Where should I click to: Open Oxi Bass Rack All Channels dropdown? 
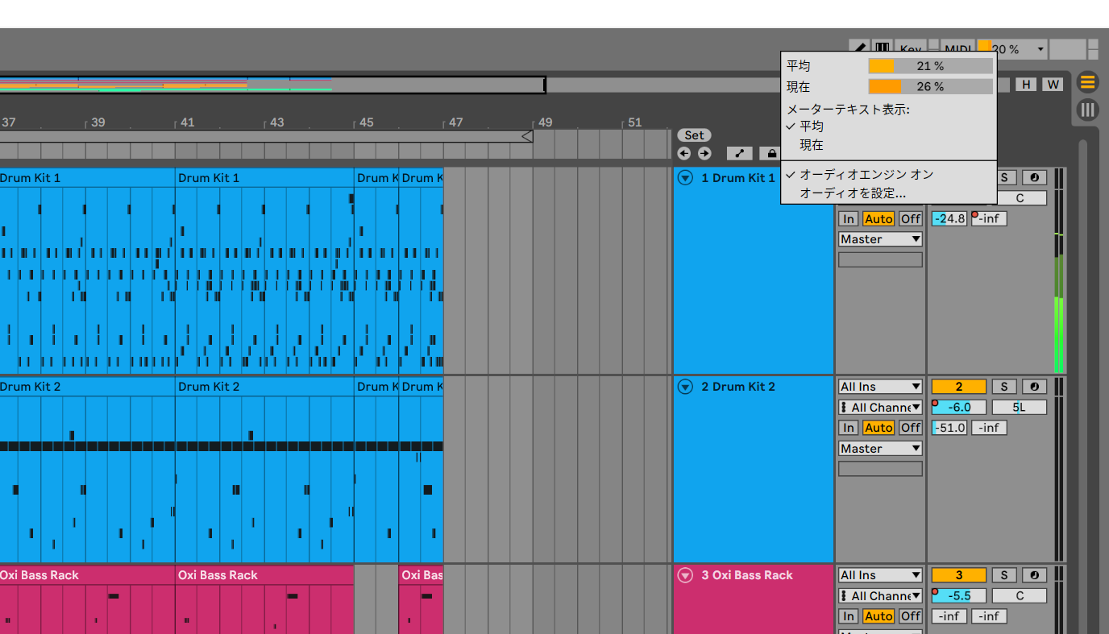click(x=880, y=596)
